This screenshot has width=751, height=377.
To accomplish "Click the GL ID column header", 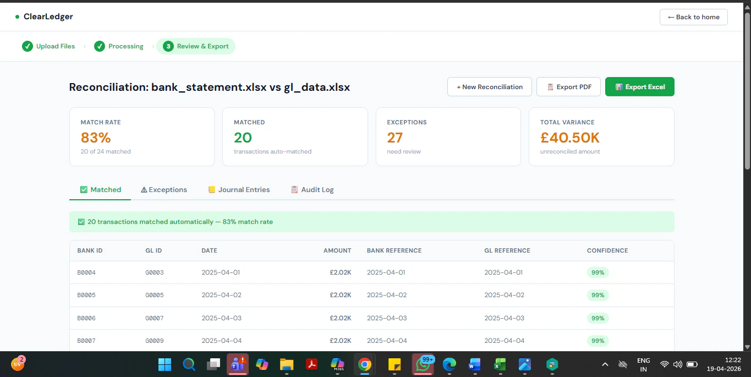I will pyautogui.click(x=154, y=250).
